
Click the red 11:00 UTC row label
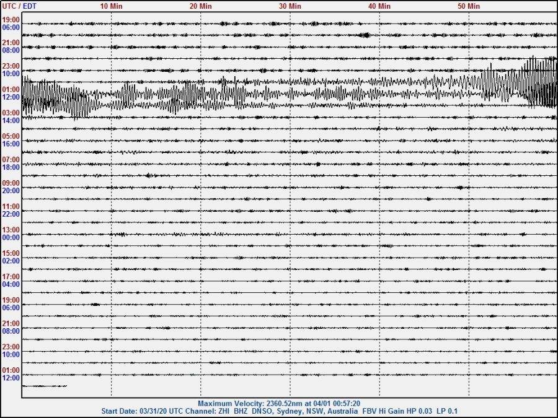click(x=11, y=206)
